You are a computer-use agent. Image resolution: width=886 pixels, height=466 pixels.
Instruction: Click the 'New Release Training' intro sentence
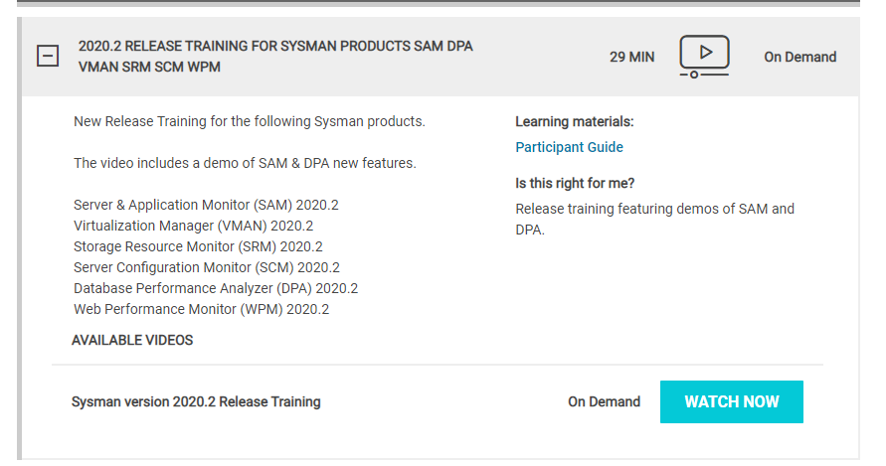(x=249, y=121)
